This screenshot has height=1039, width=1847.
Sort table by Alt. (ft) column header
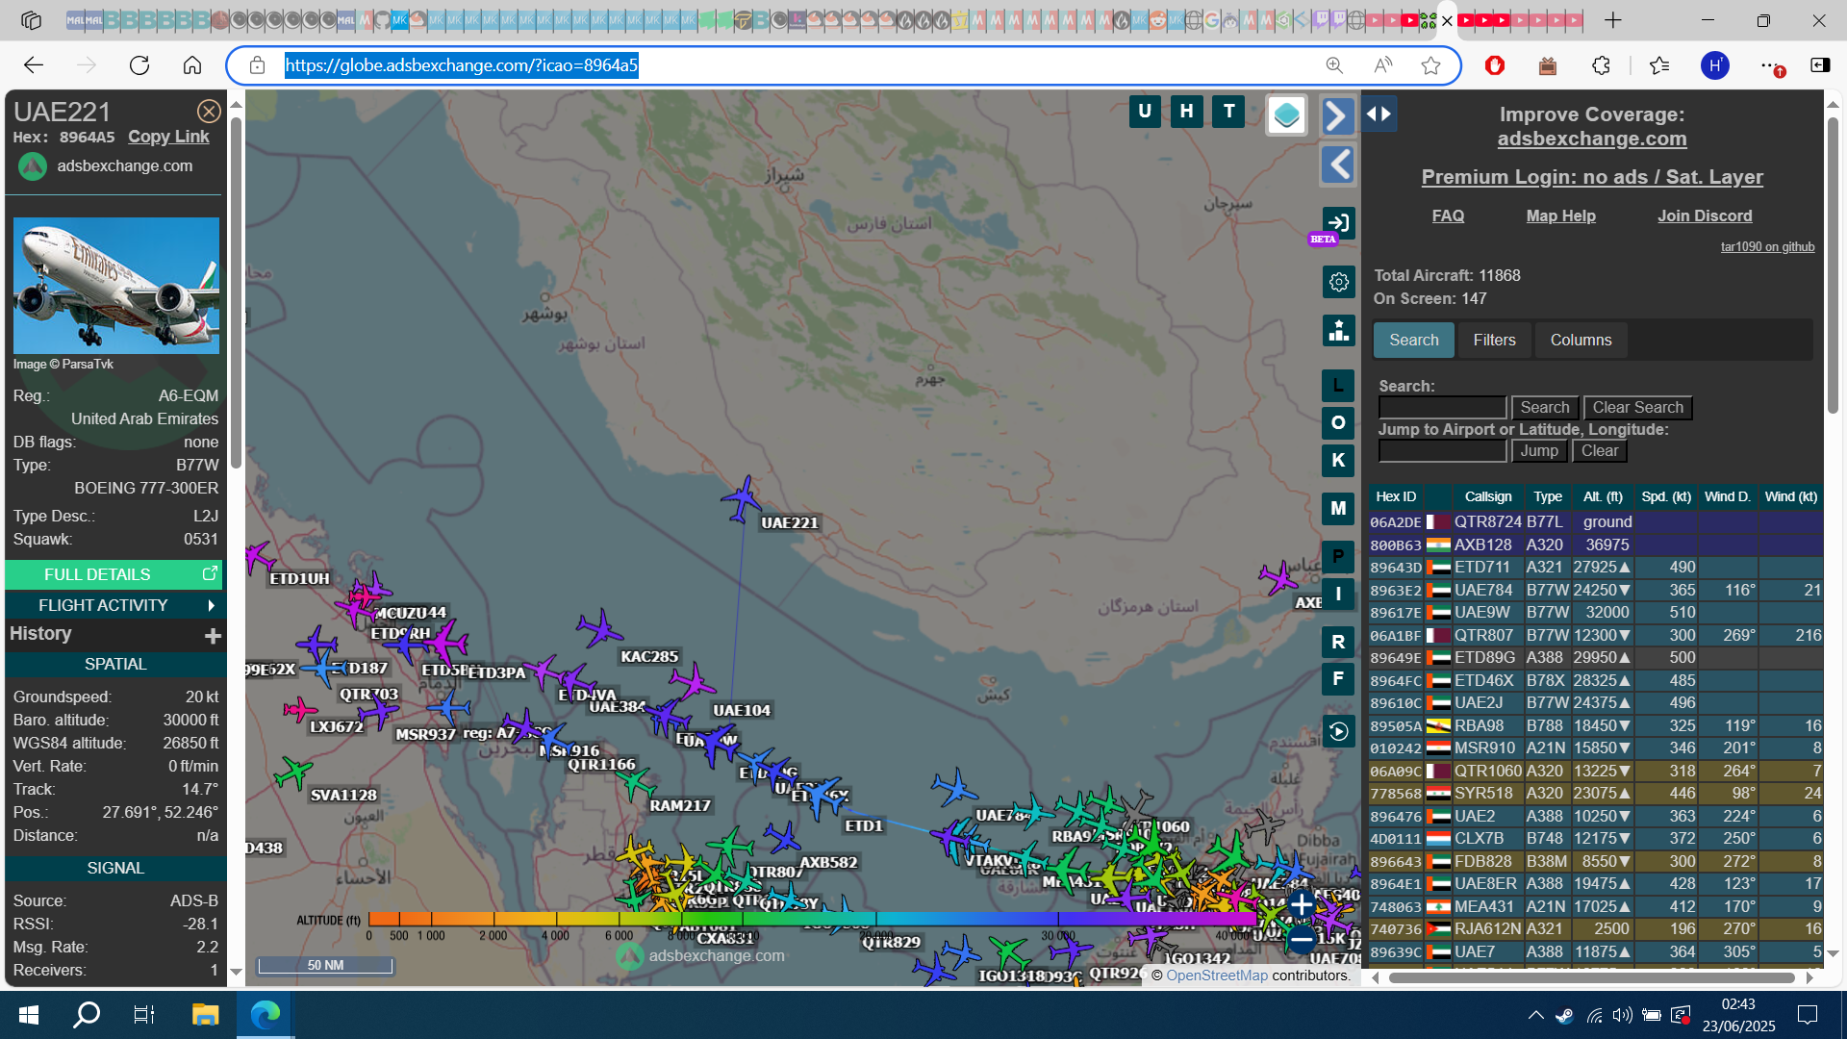point(1603,496)
